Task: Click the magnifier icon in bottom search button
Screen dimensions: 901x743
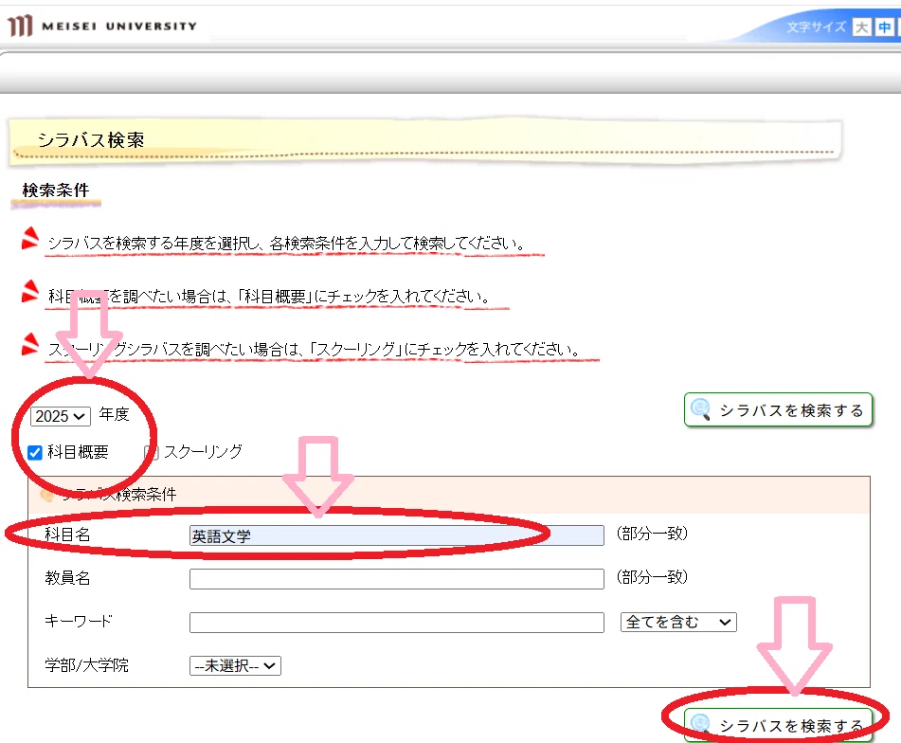Action: click(701, 724)
